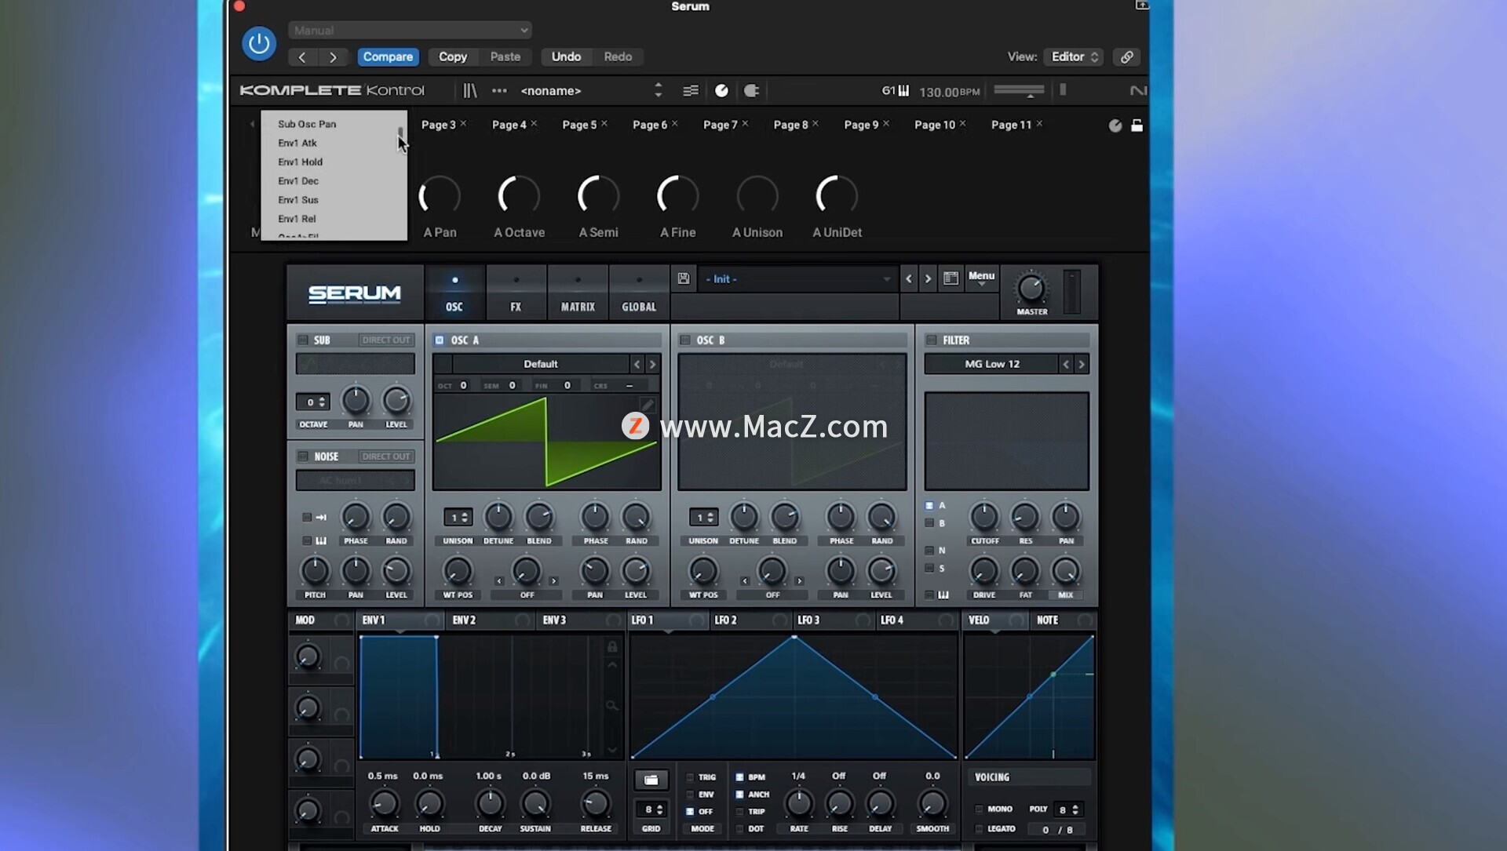Select Env1 Atk from parameter list

pos(297,144)
